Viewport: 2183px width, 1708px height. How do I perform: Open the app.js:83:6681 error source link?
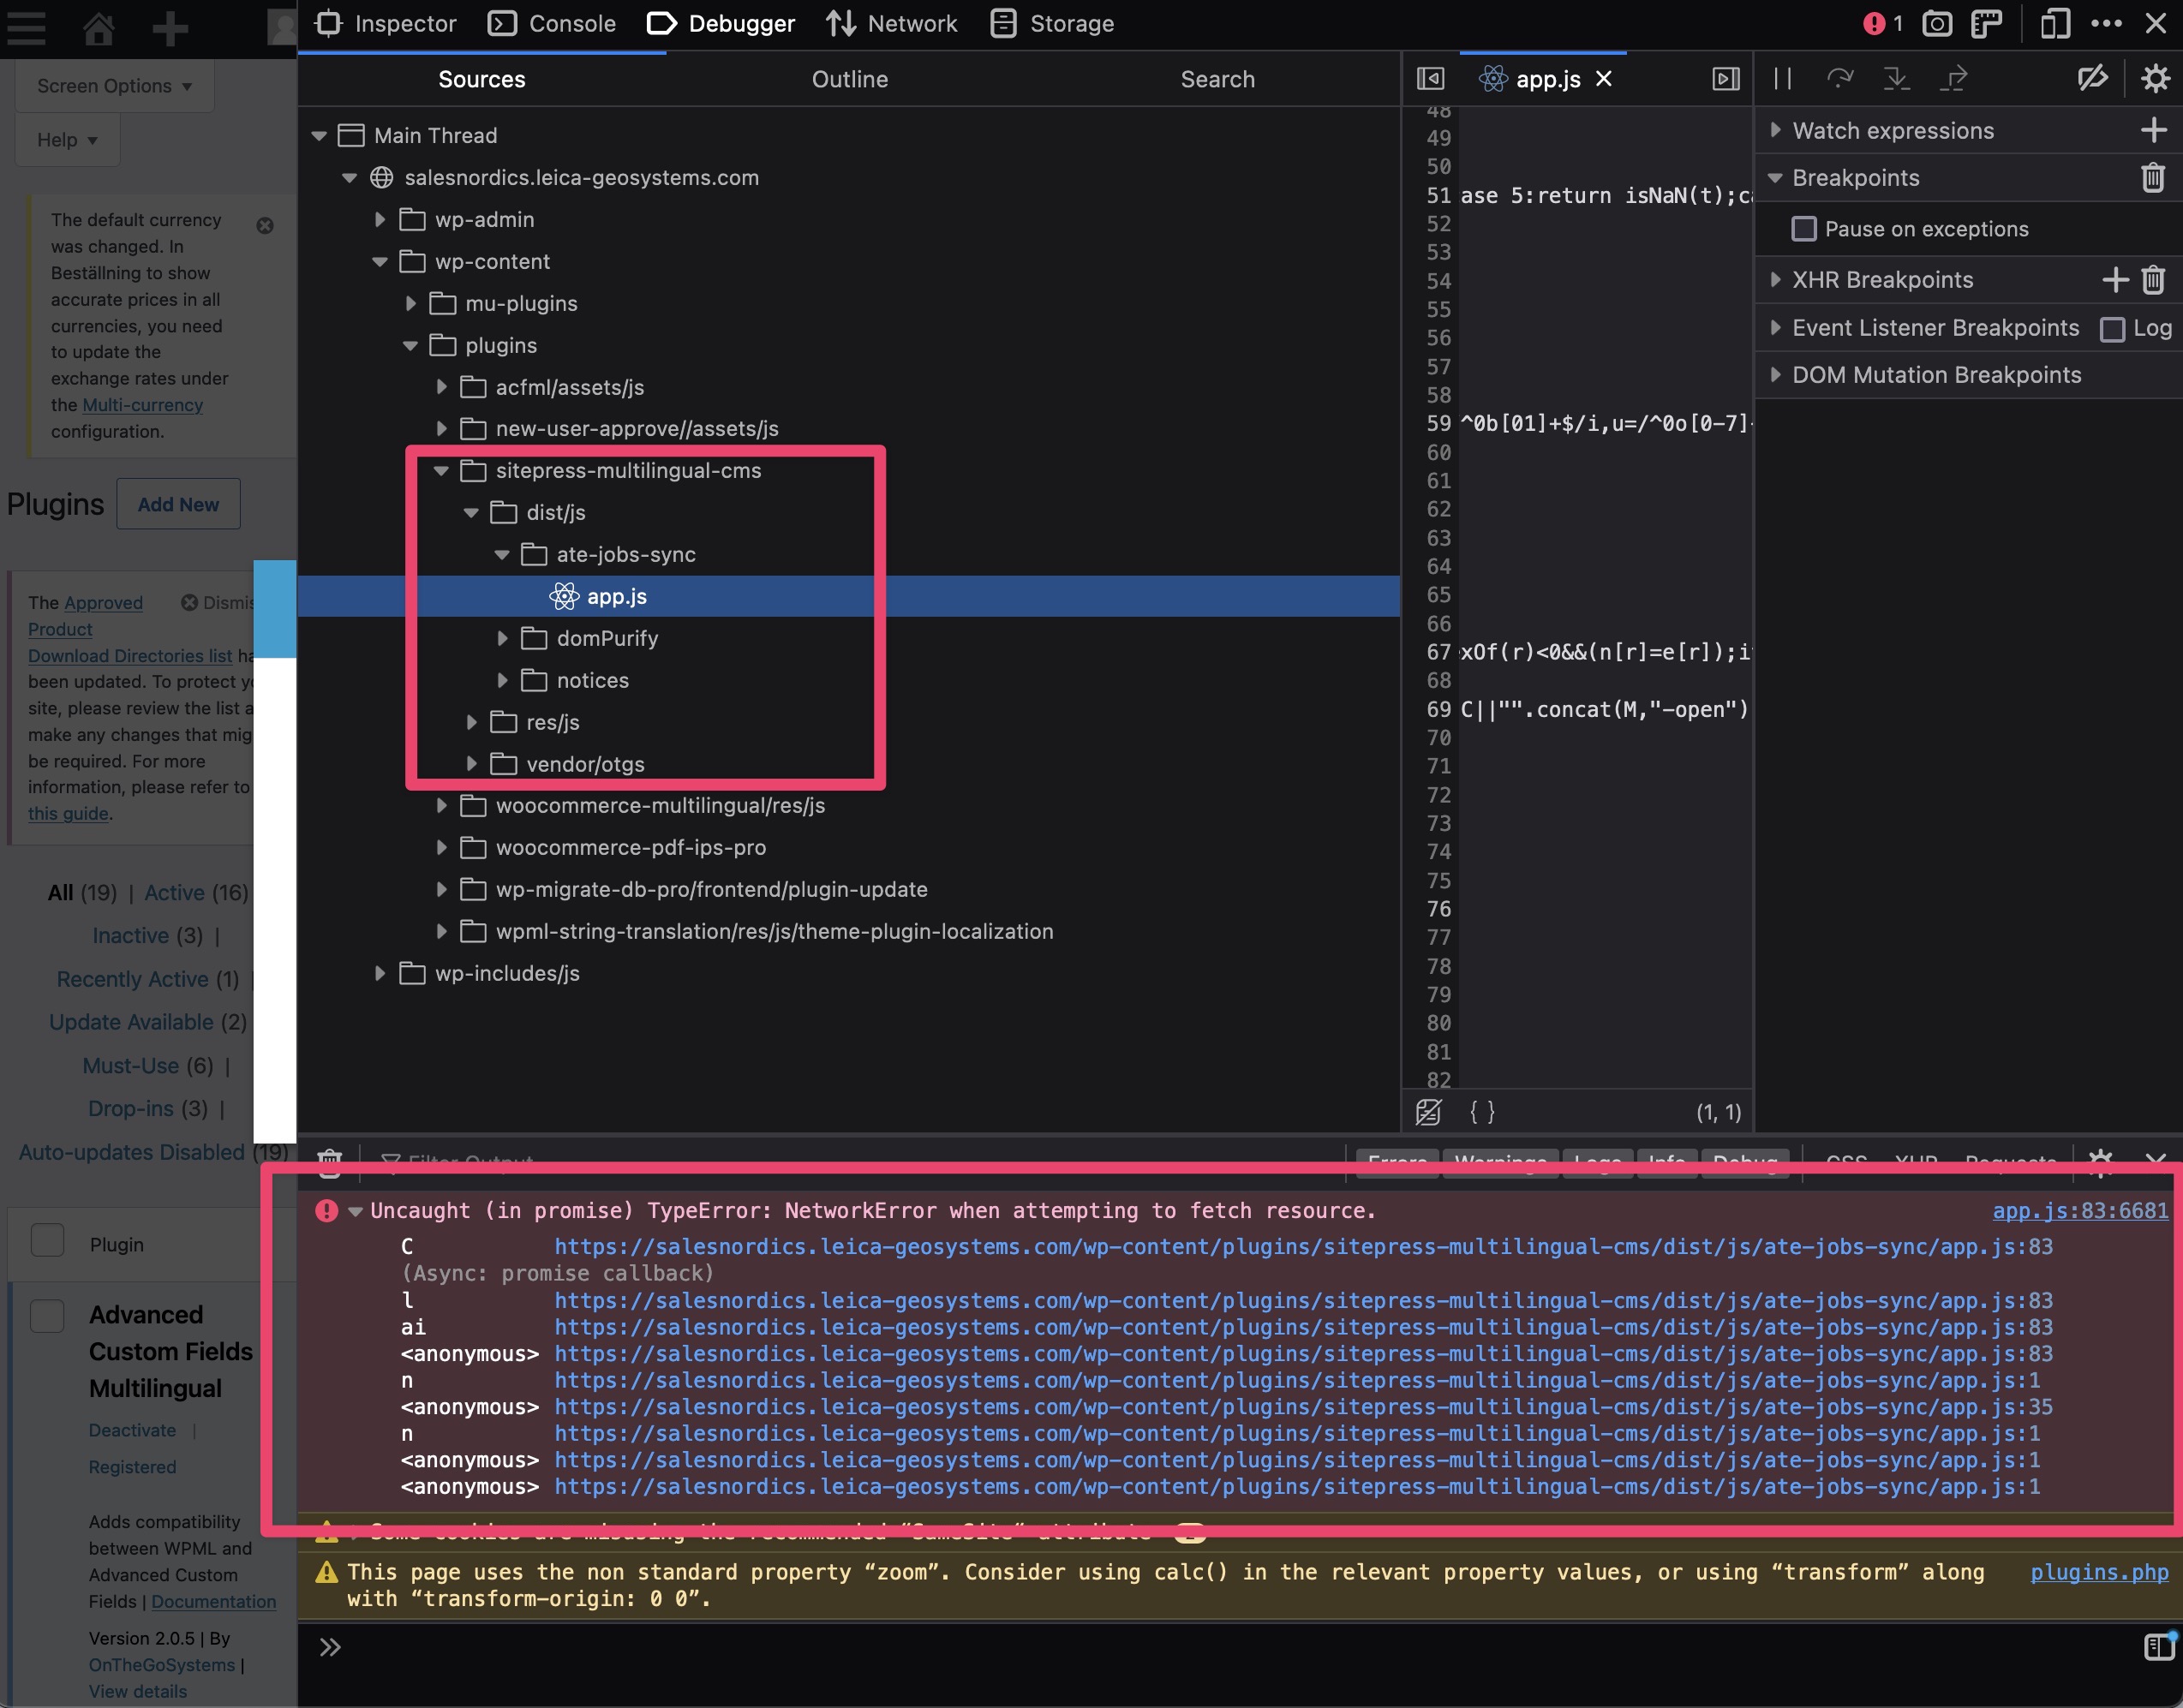(x=2080, y=1210)
